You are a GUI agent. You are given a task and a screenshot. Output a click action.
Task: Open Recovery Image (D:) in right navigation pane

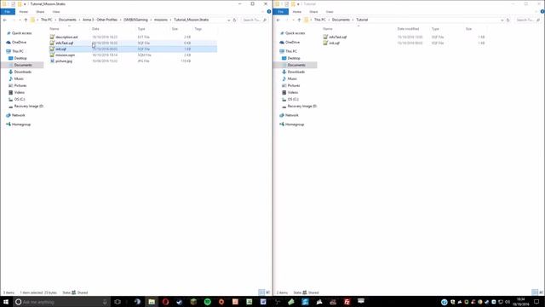(301, 106)
